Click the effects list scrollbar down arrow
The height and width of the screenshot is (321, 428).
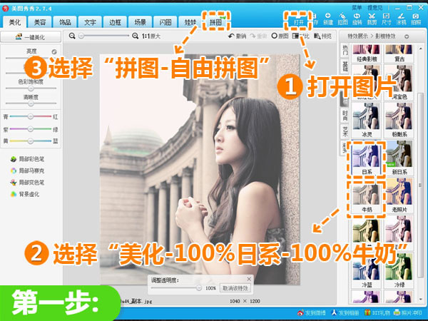(420, 300)
